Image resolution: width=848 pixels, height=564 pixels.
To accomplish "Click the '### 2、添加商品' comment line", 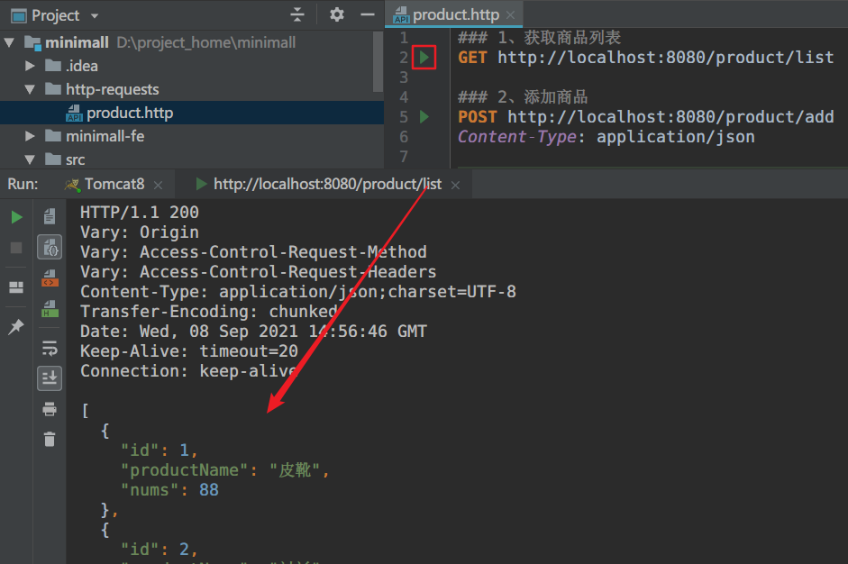I will click(x=523, y=96).
